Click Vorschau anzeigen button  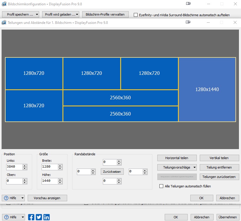tap(47, 198)
